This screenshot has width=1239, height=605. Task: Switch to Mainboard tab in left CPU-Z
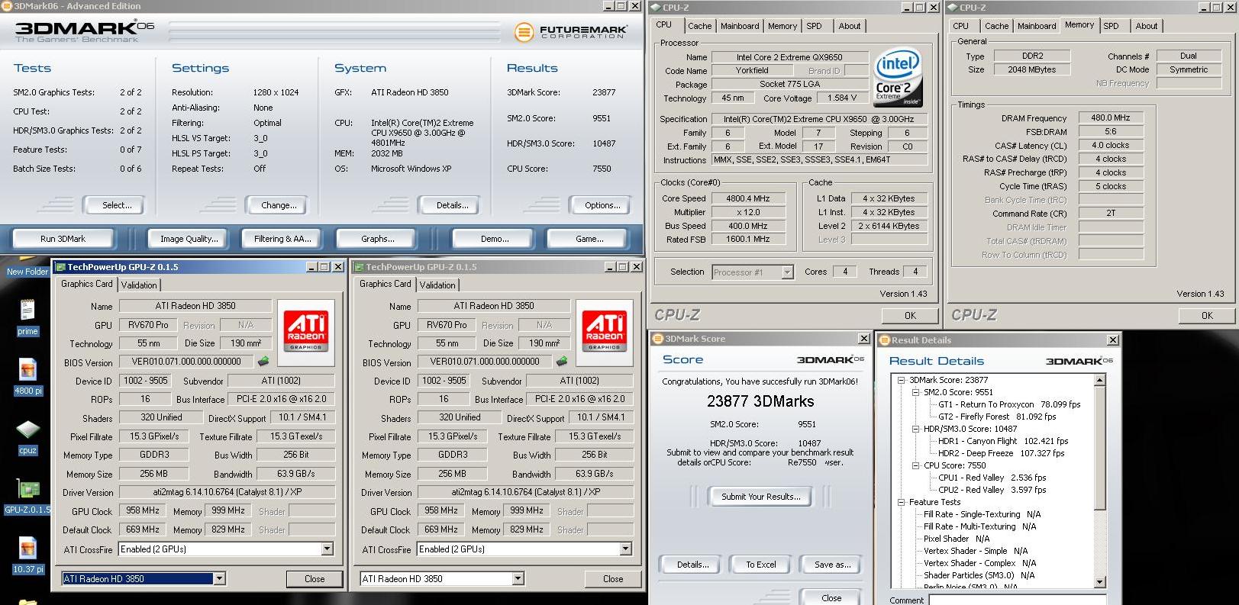pyautogui.click(x=740, y=26)
